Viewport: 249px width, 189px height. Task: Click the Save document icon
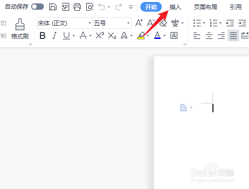pyautogui.click(x=53, y=7)
